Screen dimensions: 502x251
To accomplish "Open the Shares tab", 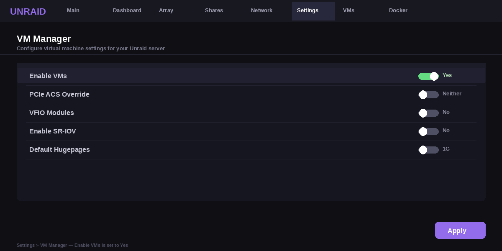I will click(x=214, y=10).
